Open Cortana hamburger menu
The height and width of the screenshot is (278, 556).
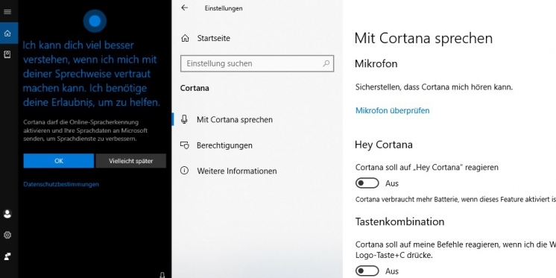coord(7,12)
